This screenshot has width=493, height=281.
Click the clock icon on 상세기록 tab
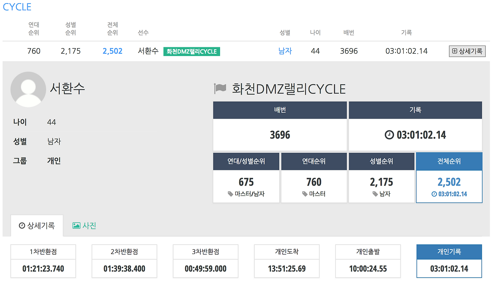pos(21,226)
